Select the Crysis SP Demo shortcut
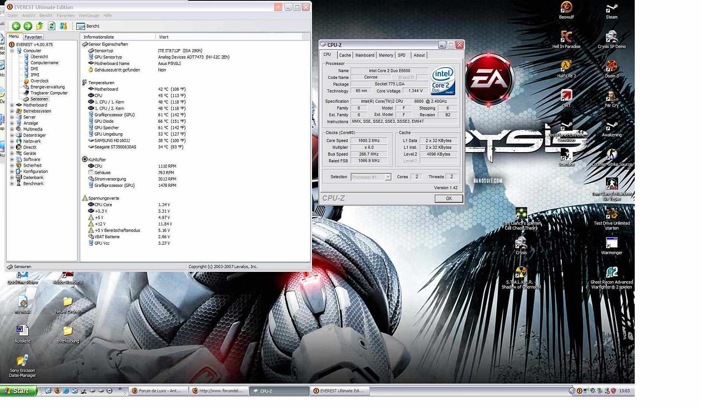702x407 pixels. [612, 39]
